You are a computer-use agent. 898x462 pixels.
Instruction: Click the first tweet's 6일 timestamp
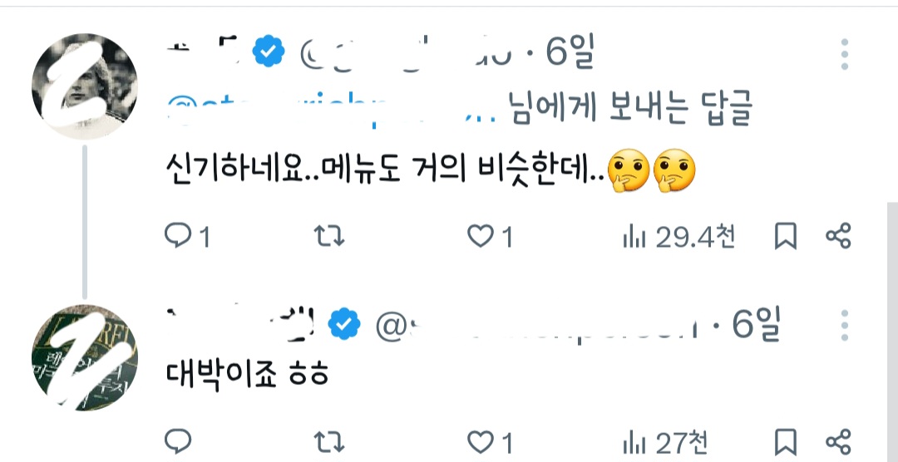point(570,55)
